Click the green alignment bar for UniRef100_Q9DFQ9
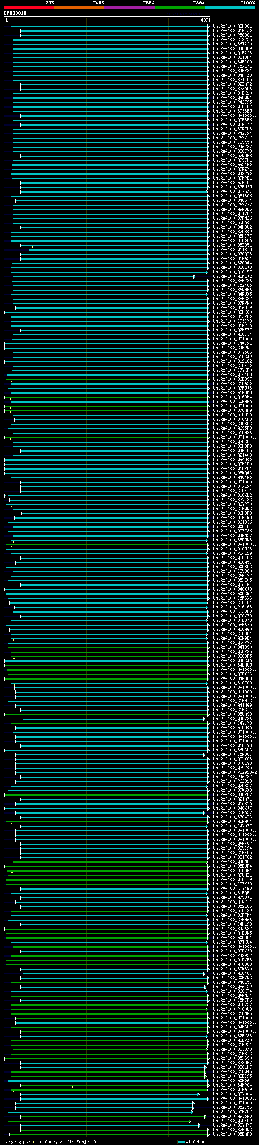The width and height of the screenshot is (259, 1145). coord(100,1121)
